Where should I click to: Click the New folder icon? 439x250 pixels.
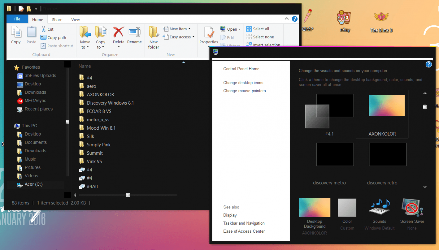[x=154, y=32]
